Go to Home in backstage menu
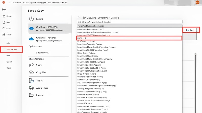This screenshot has height=113, width=202. (x=9, y=16)
